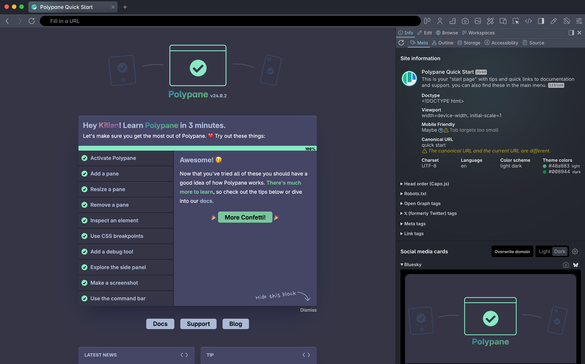
Task: Click the refresh icon in the Info panel
Action: pyautogui.click(x=401, y=43)
